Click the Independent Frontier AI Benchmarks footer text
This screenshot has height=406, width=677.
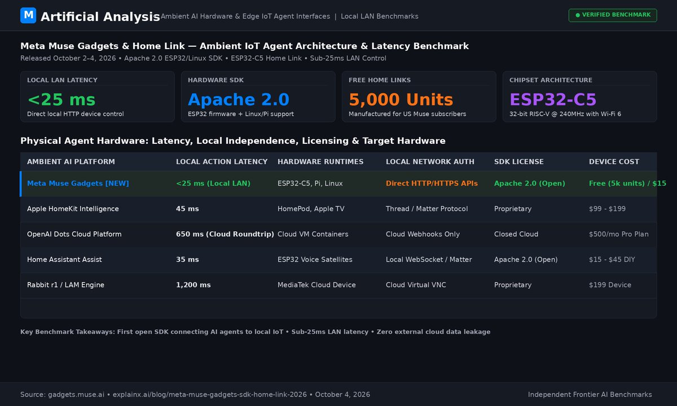(x=590, y=395)
